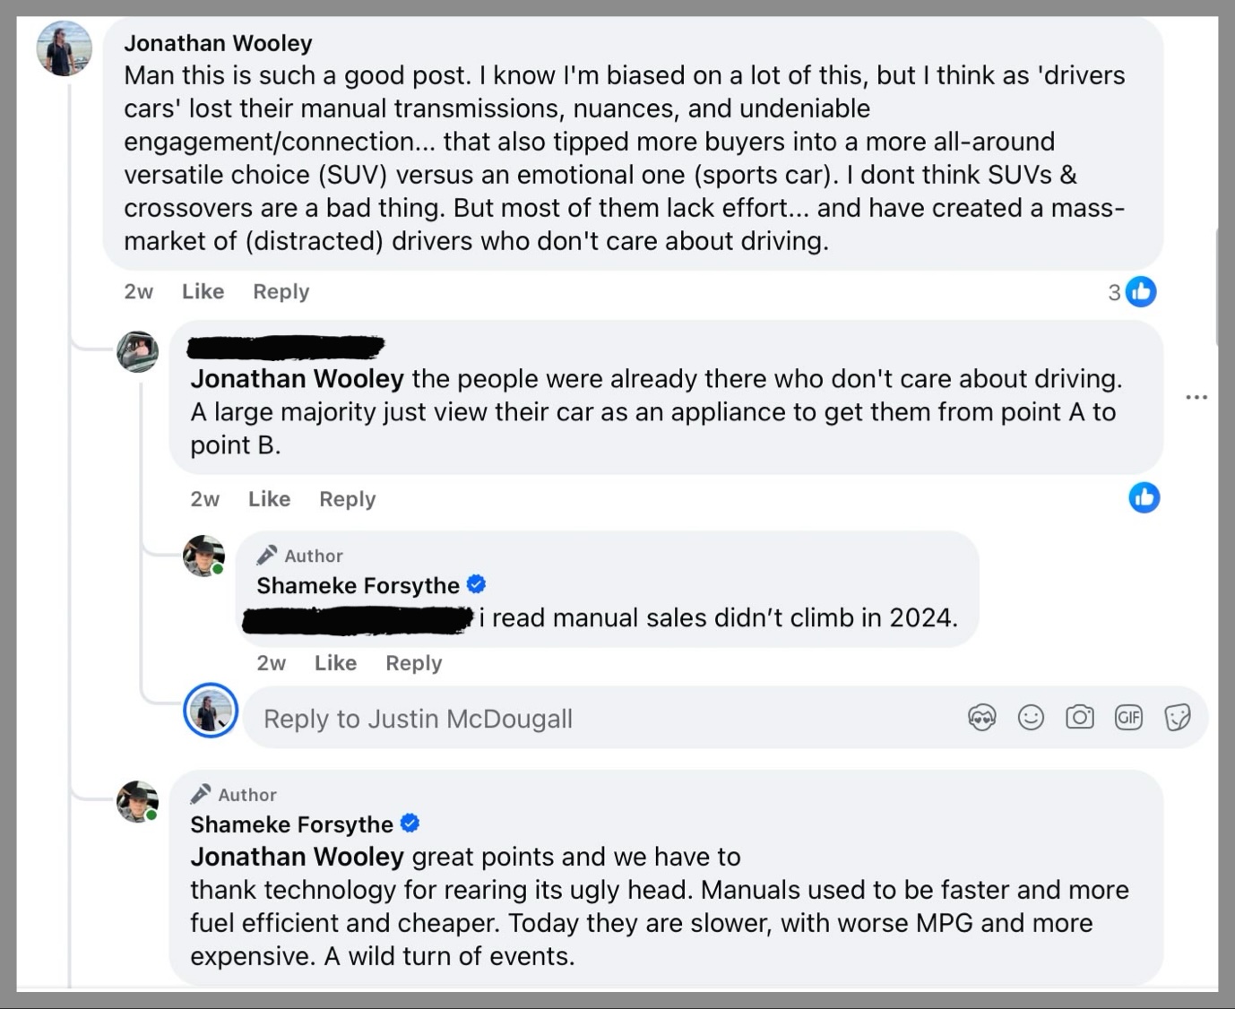The width and height of the screenshot is (1235, 1009).
Task: Click the reply box profile avatar switcher
Action: pos(211,711)
